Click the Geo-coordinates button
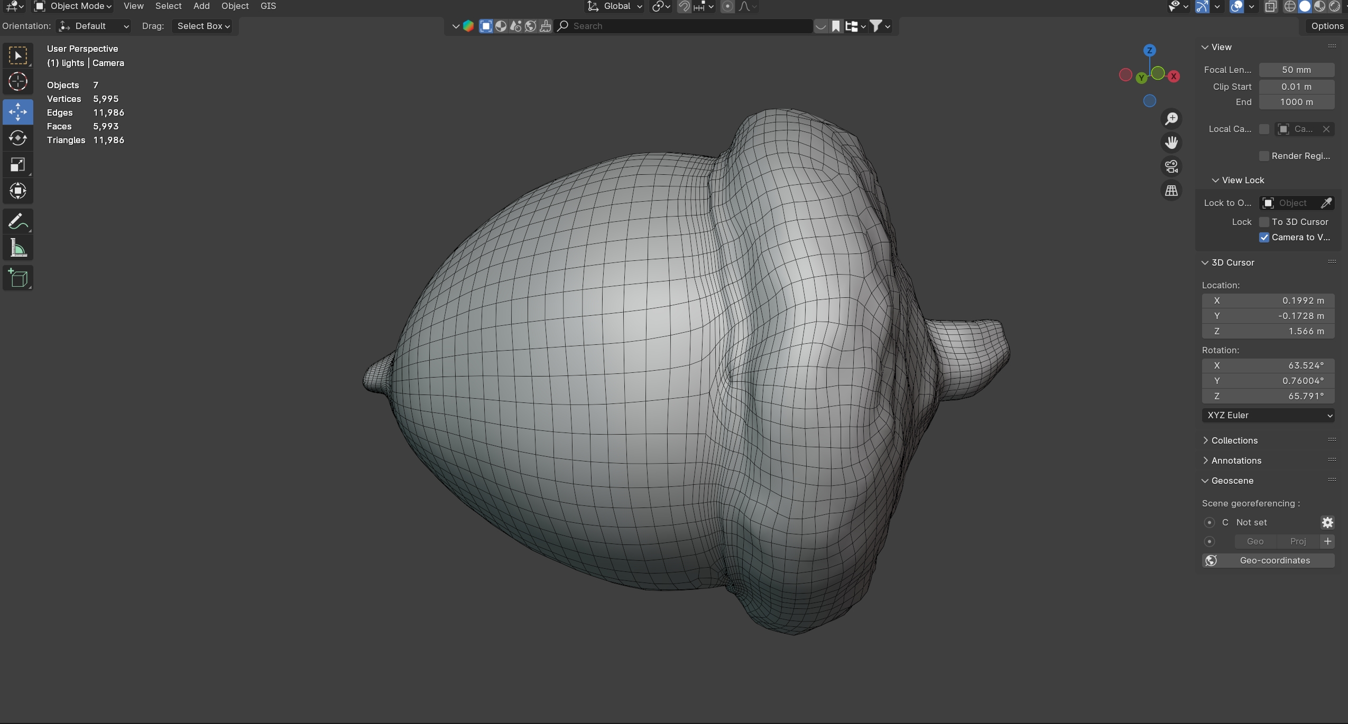 [x=1268, y=560]
